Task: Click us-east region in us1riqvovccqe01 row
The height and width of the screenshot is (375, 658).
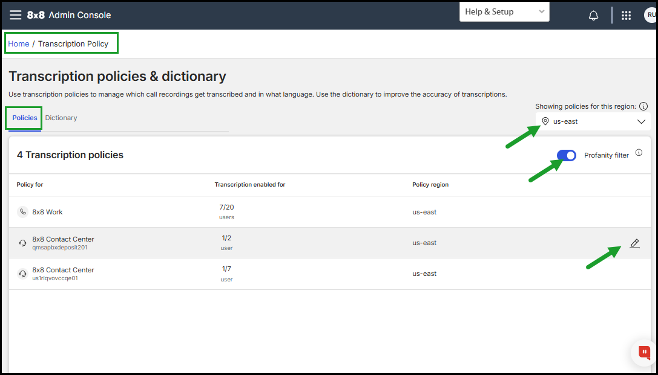Action: coord(424,274)
